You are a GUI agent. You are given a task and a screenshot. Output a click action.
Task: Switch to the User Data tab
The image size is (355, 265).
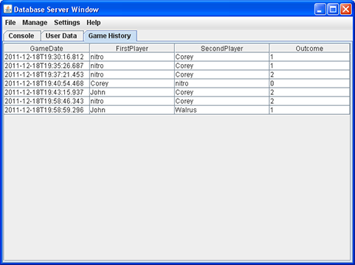61,36
